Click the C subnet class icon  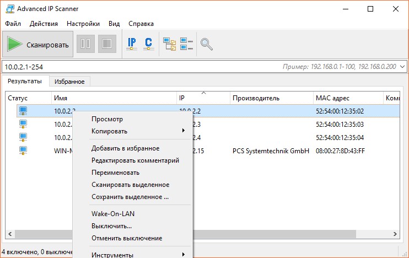click(148, 44)
